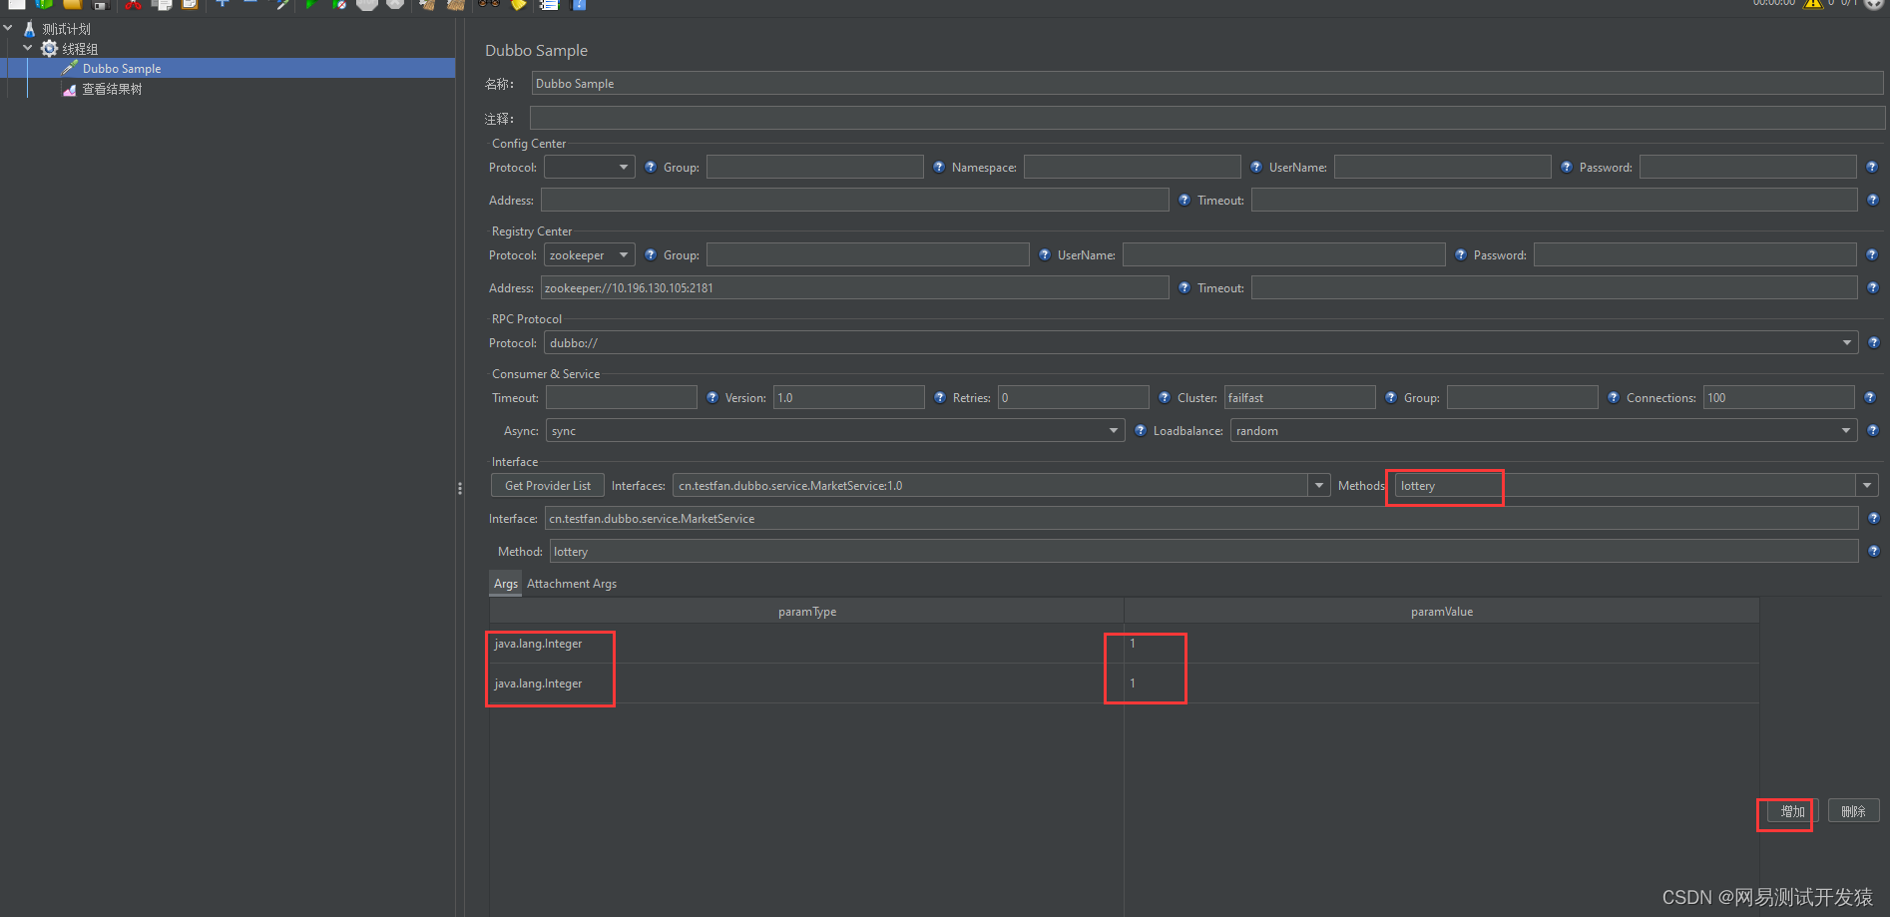Image resolution: width=1890 pixels, height=917 pixels.
Task: Click the 注释 comment field
Action: point(1207,119)
